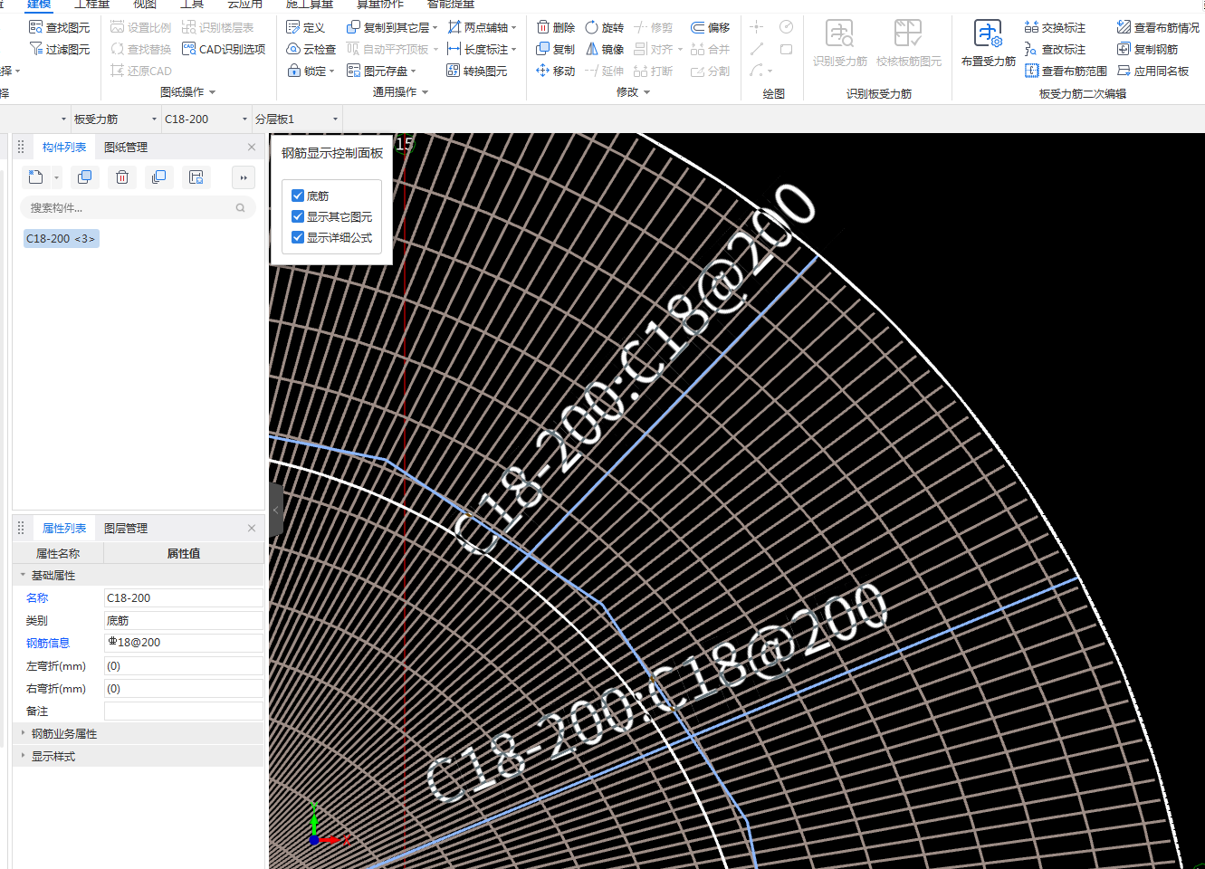
Task: Close the 属性列表 panel
Action: pos(252,528)
